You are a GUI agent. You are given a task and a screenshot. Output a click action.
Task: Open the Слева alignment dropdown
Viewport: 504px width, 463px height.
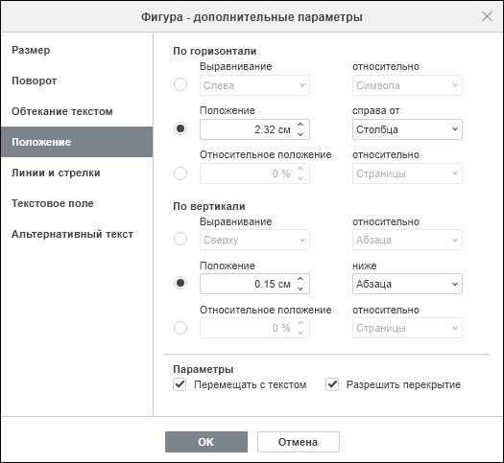click(x=254, y=85)
